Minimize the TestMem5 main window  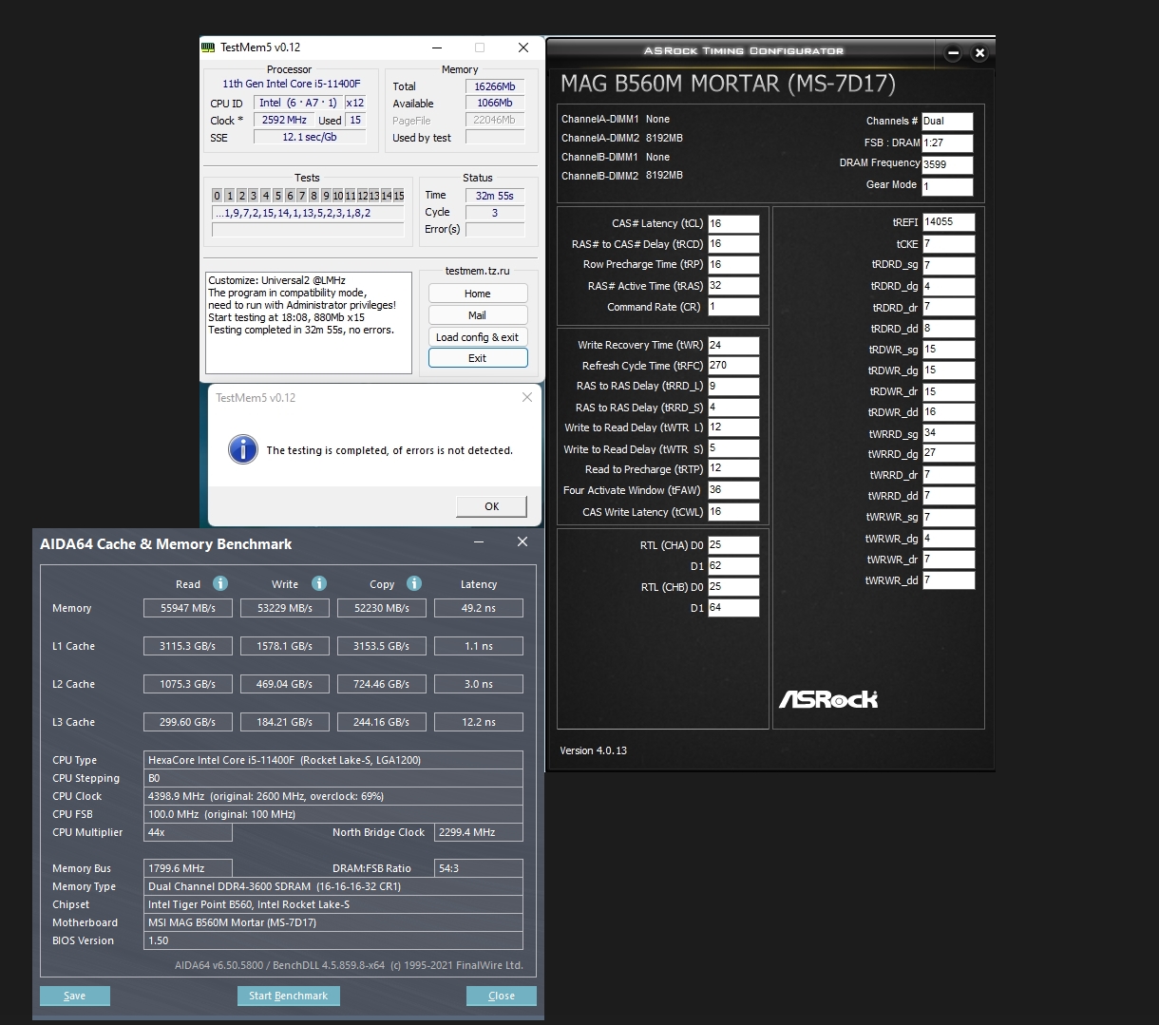437,47
